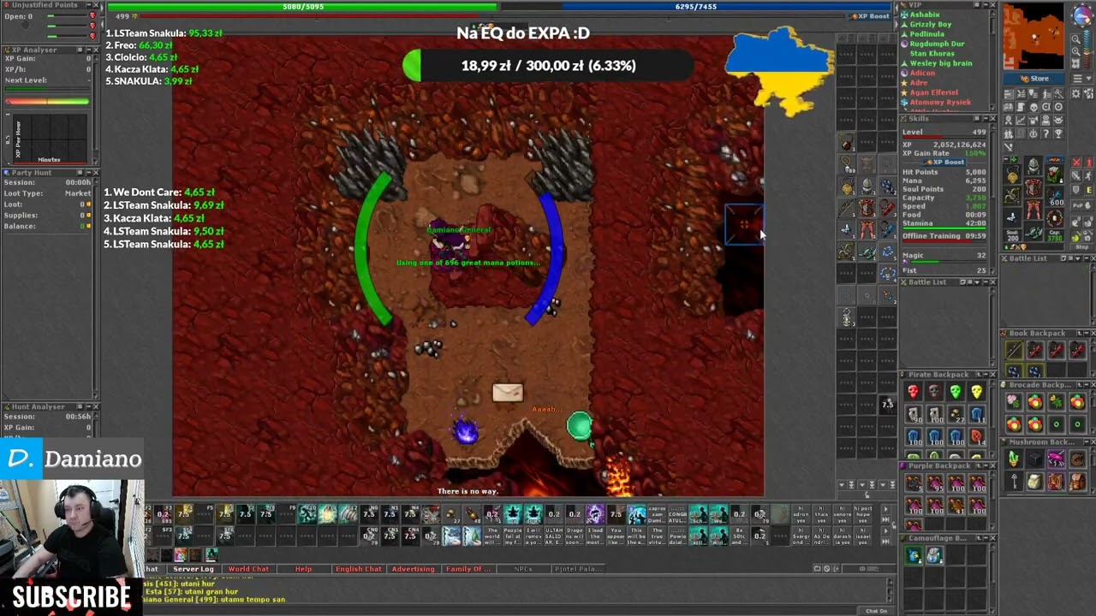Select VIP entry Grizzly Boy
The width and height of the screenshot is (1096, 616).
(931, 24)
